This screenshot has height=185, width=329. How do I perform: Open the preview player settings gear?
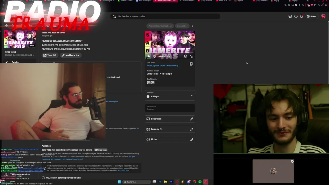coord(186,56)
